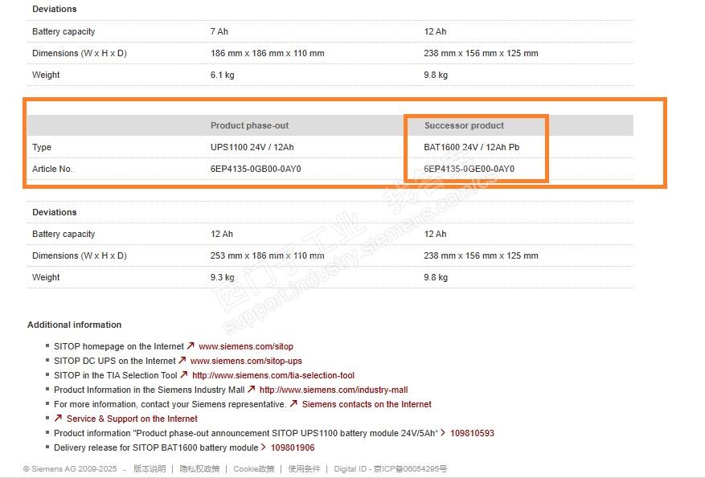This screenshot has width=705, height=478.
Task: Click the external-link arrow icon before www.siemens.com/sitop
Action: point(191,345)
